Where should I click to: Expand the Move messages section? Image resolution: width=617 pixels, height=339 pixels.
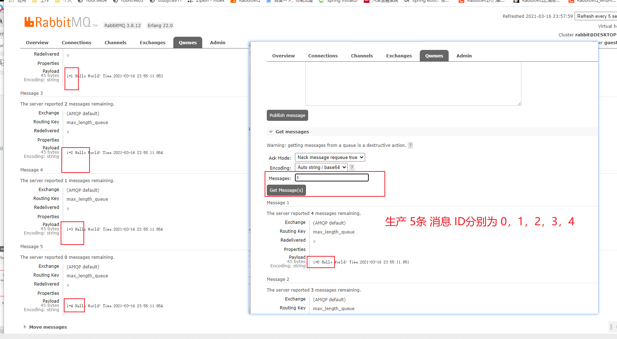pos(25,327)
